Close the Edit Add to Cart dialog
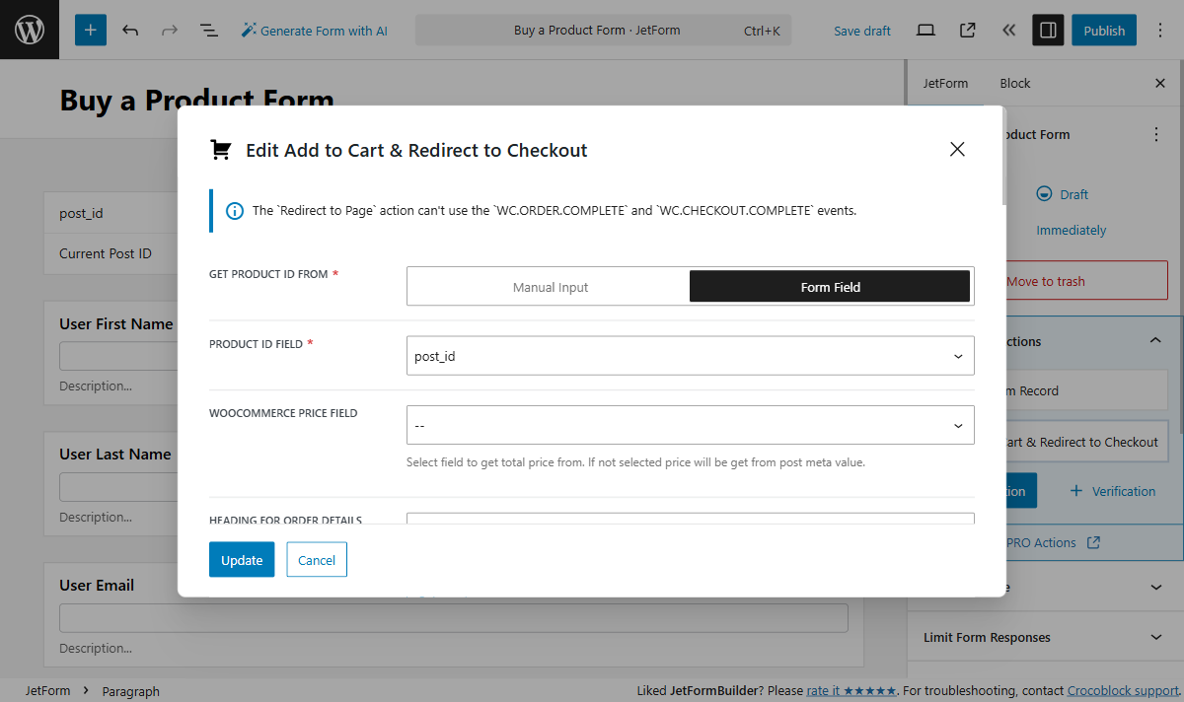 tap(957, 150)
